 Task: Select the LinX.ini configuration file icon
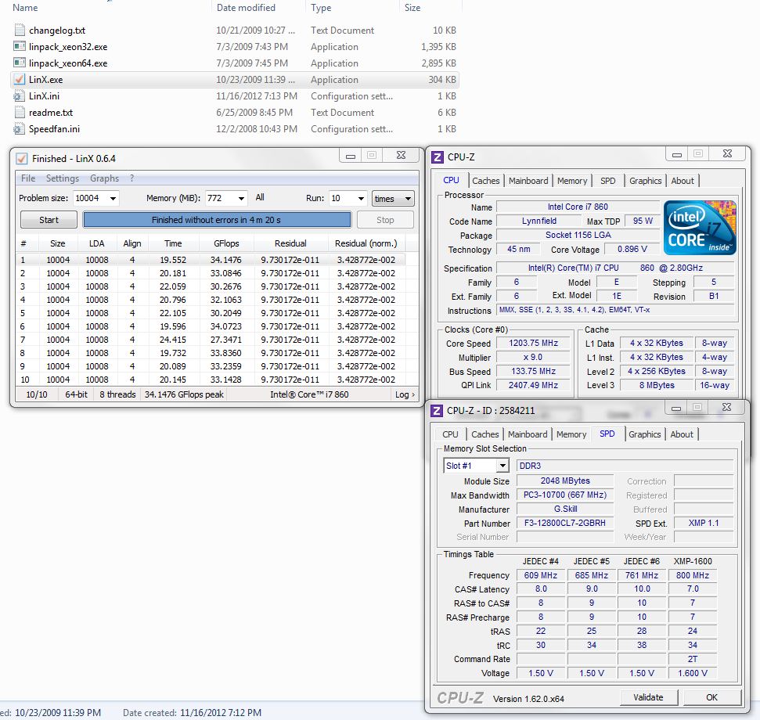pos(20,96)
